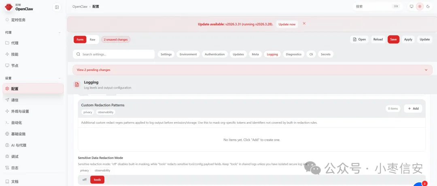Click the Sensitive Data Redaction Mode heading
The width and height of the screenshot is (437, 186).
pyautogui.click(x=100, y=158)
